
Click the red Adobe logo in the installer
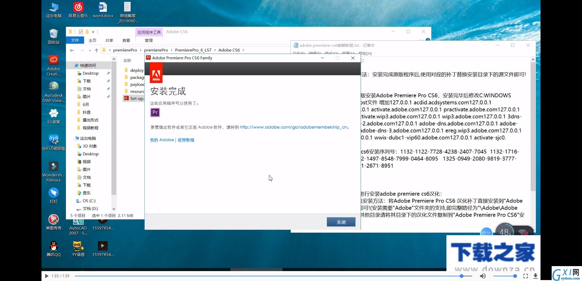[156, 73]
